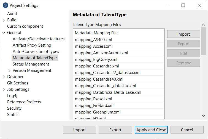Choose mapping_Databricks_Delta_Lake.xml file

tap(108, 92)
